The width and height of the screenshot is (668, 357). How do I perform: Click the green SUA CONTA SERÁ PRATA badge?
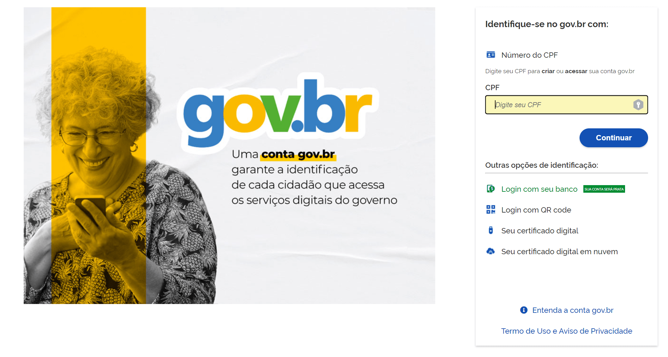pyautogui.click(x=604, y=189)
